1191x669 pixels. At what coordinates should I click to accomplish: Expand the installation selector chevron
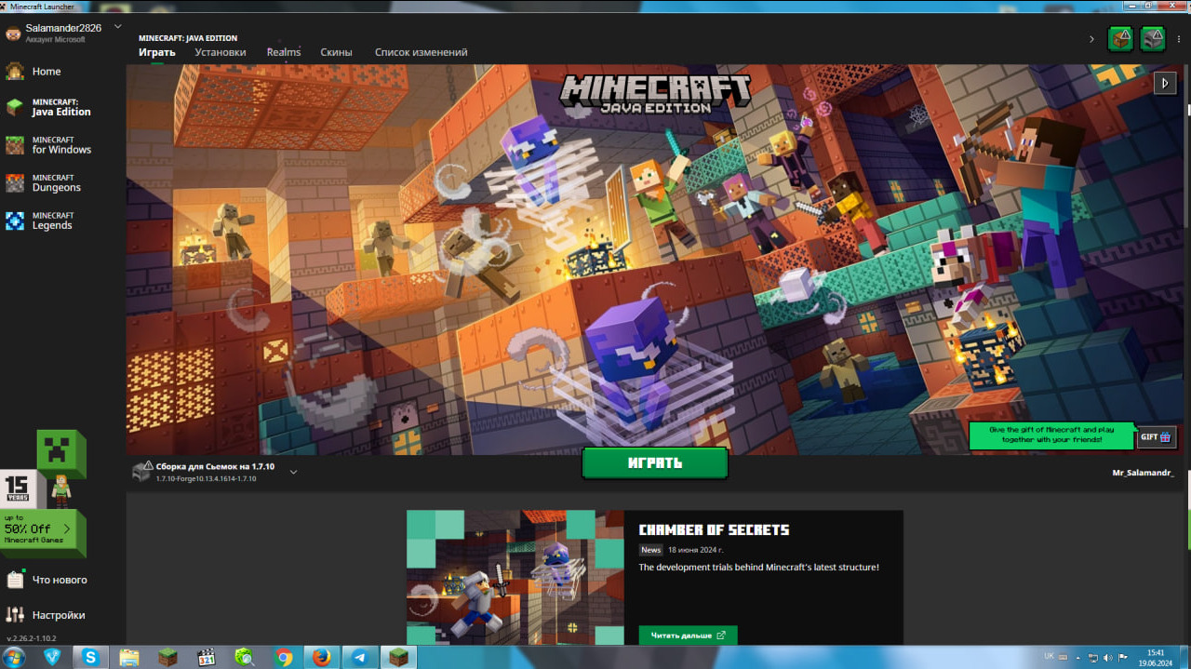point(293,472)
